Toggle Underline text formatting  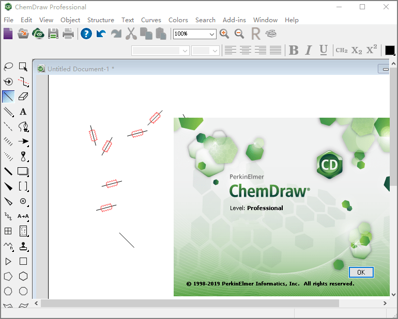click(x=324, y=50)
